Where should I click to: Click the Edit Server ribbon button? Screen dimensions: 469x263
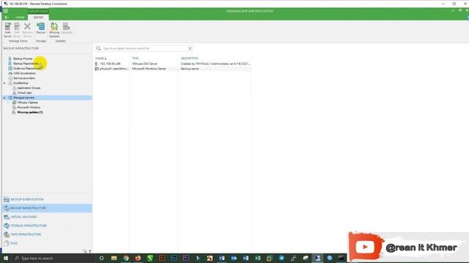point(17,30)
